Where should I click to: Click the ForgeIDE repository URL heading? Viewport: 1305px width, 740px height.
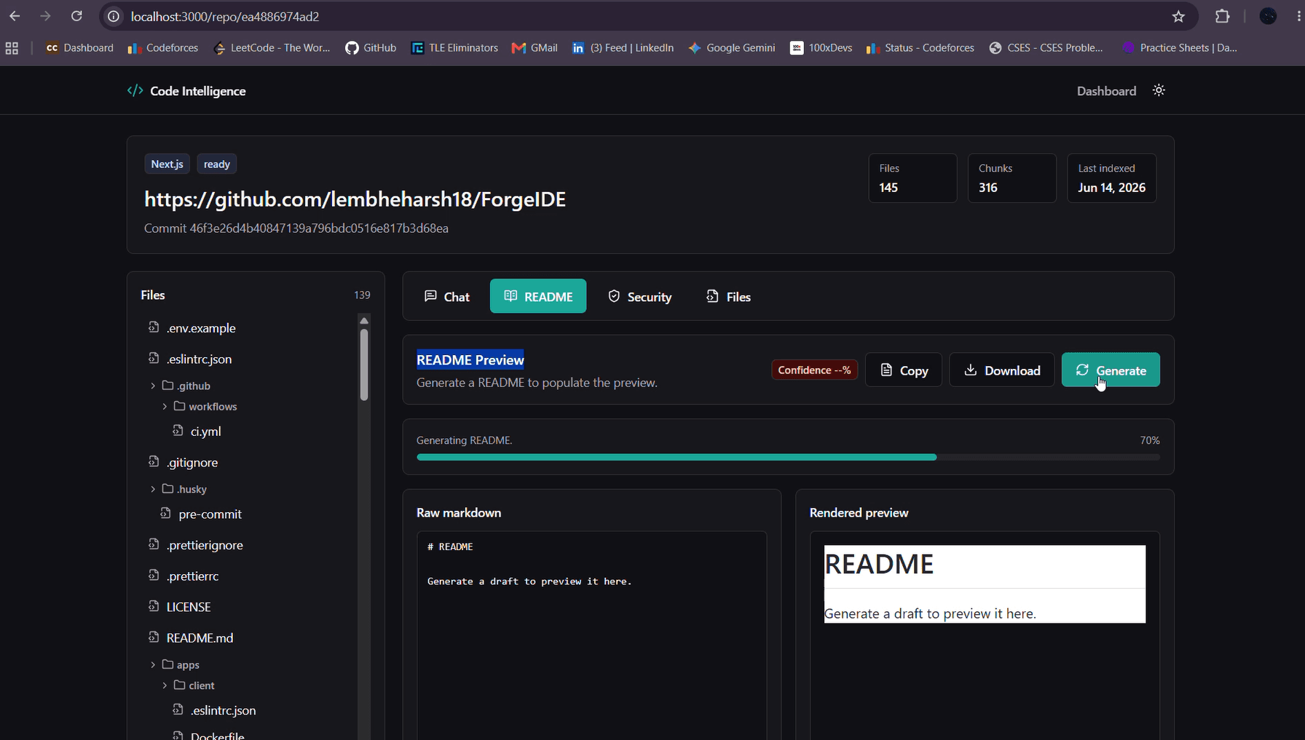tap(355, 199)
